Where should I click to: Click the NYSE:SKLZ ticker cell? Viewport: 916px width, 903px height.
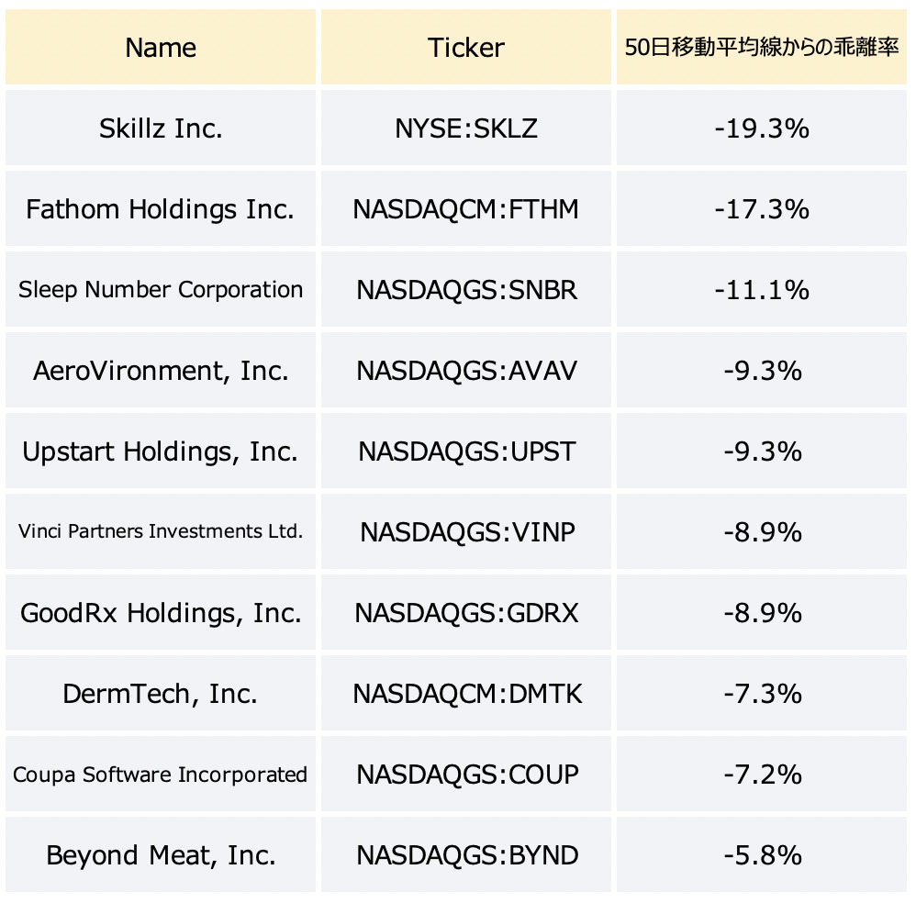pos(466,128)
